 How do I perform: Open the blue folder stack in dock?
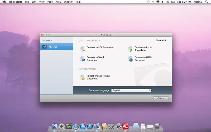[136, 126]
